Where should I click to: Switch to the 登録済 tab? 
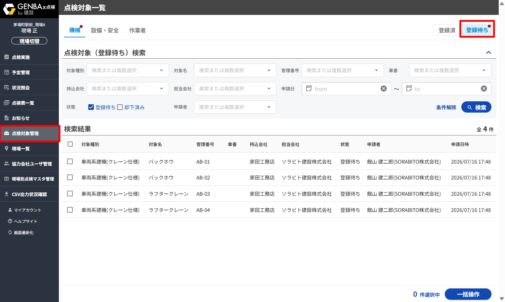click(447, 30)
